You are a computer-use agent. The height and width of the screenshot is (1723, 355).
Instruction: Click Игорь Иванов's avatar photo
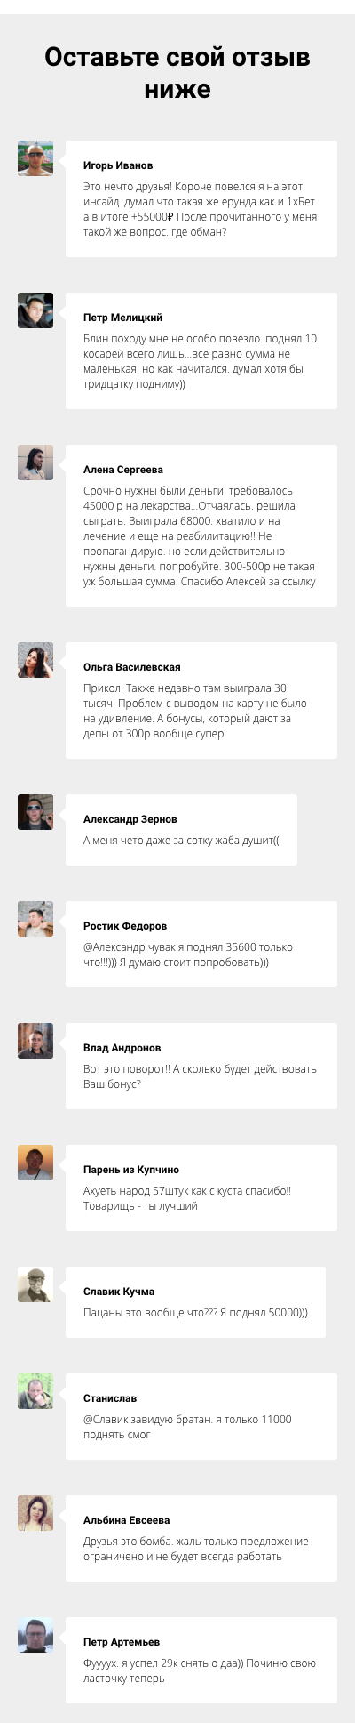pyautogui.click(x=35, y=157)
